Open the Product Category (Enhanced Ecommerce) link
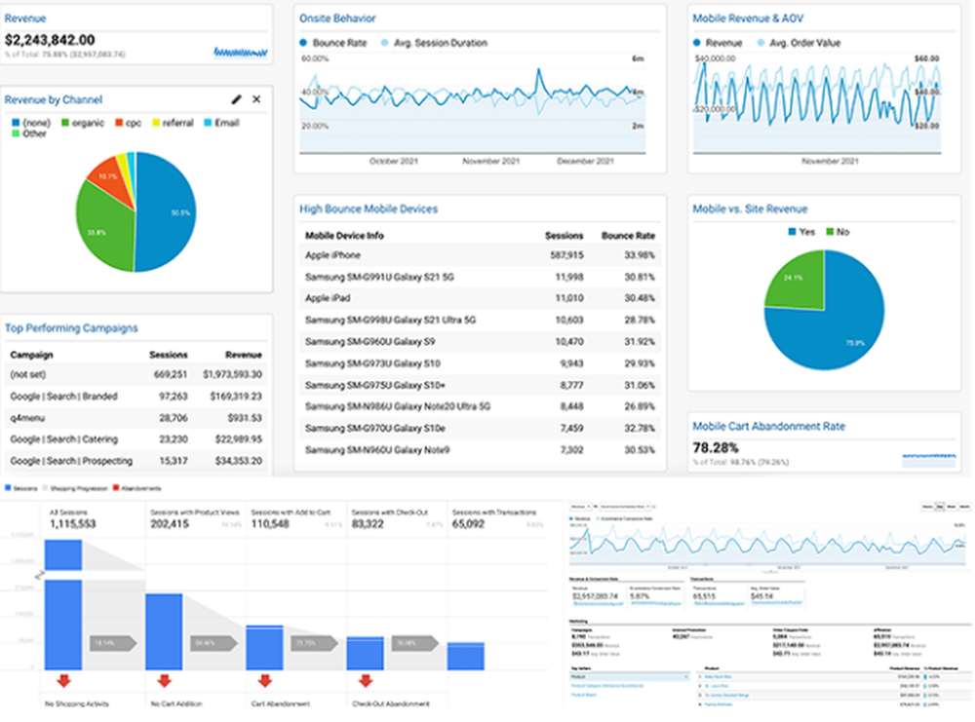The height and width of the screenshot is (722, 975). [x=606, y=686]
